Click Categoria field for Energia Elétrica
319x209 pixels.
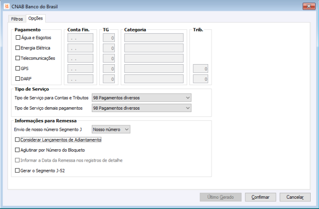tap(154, 48)
